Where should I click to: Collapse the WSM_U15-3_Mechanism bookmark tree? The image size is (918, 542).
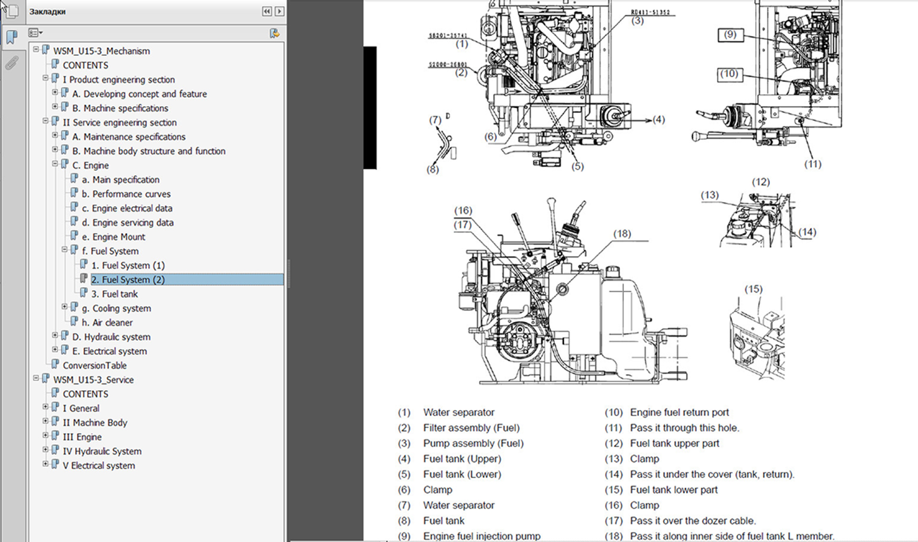tap(36, 49)
